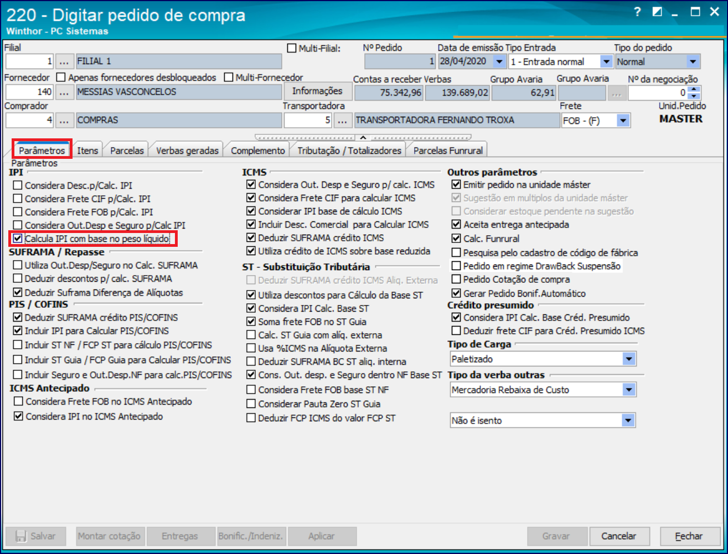Click Bonific./Indeniz. button
Screen dimensions: 728x554
250,536
